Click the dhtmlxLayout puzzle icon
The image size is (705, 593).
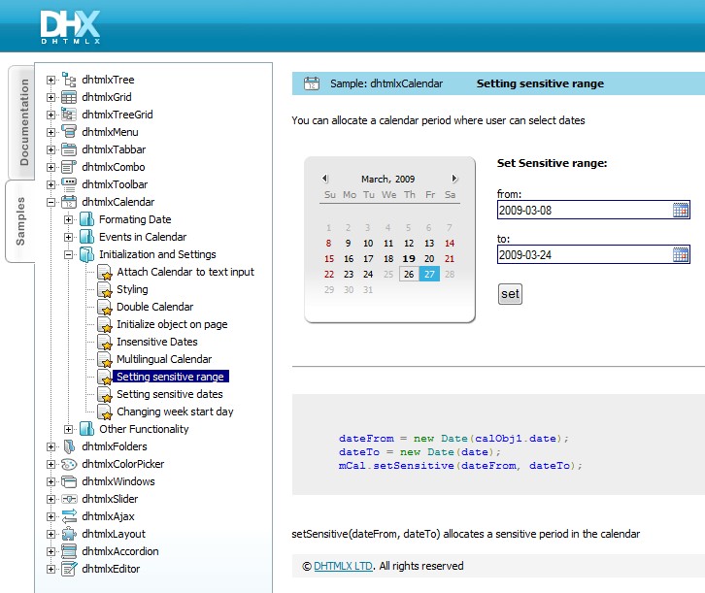pyautogui.click(x=69, y=534)
